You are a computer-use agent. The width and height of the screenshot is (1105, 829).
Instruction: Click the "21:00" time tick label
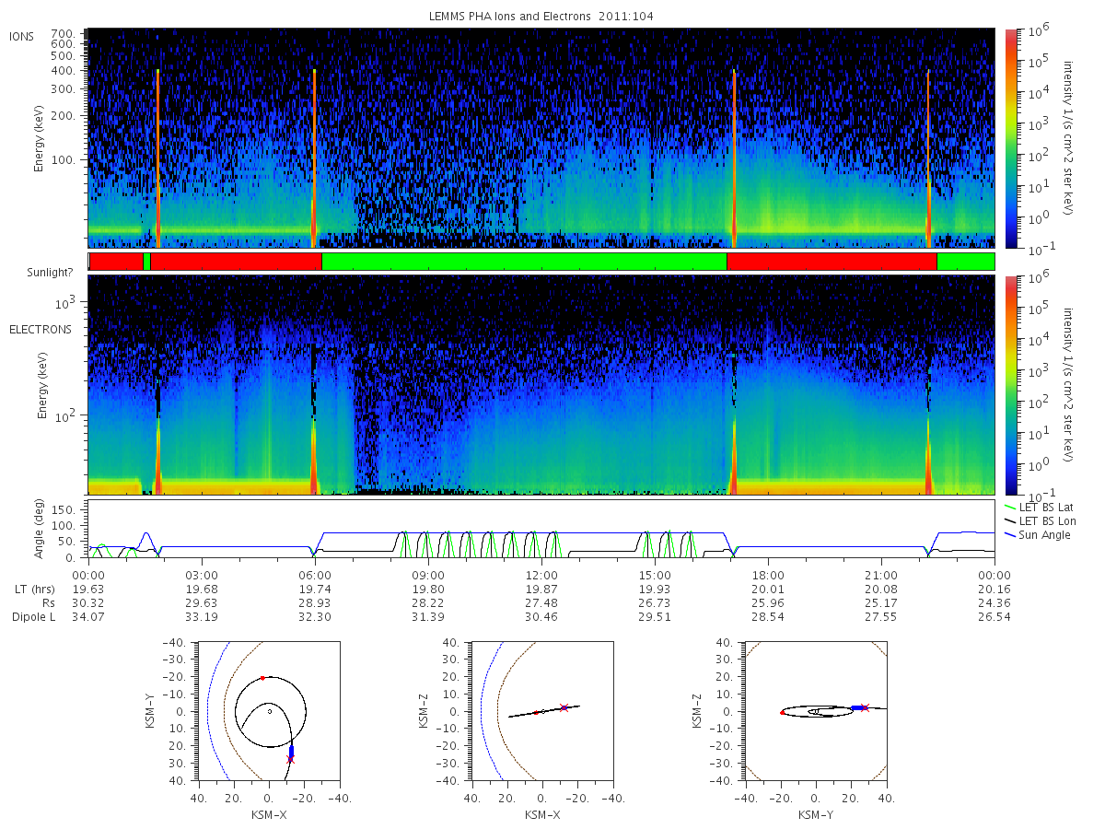(881, 575)
